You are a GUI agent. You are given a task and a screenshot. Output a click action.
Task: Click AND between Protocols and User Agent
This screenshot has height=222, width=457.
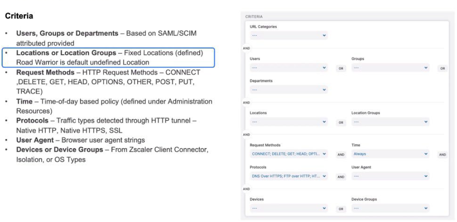pos(341,177)
